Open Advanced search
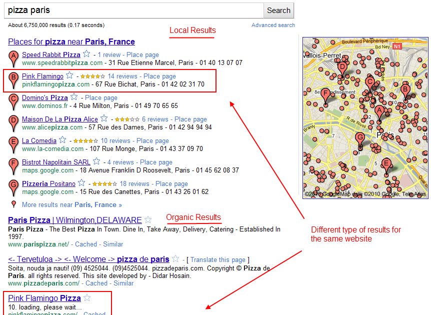Image resolution: width=431 pixels, height=315 pixels. (x=273, y=25)
